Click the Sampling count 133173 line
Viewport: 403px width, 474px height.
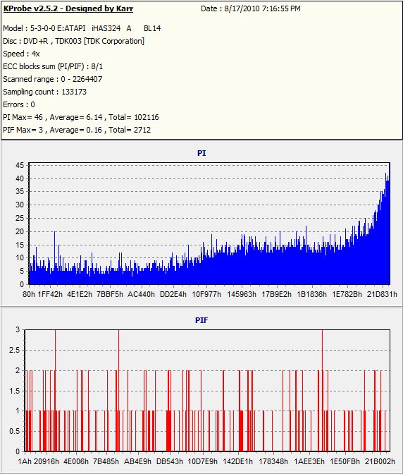pyautogui.click(x=44, y=92)
